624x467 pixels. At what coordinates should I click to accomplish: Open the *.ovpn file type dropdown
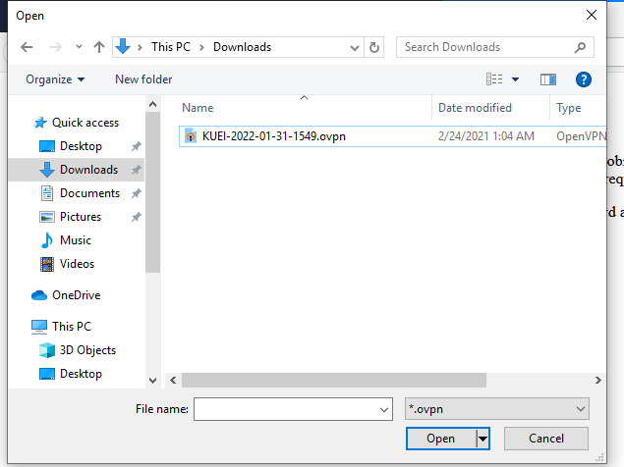coord(497,409)
